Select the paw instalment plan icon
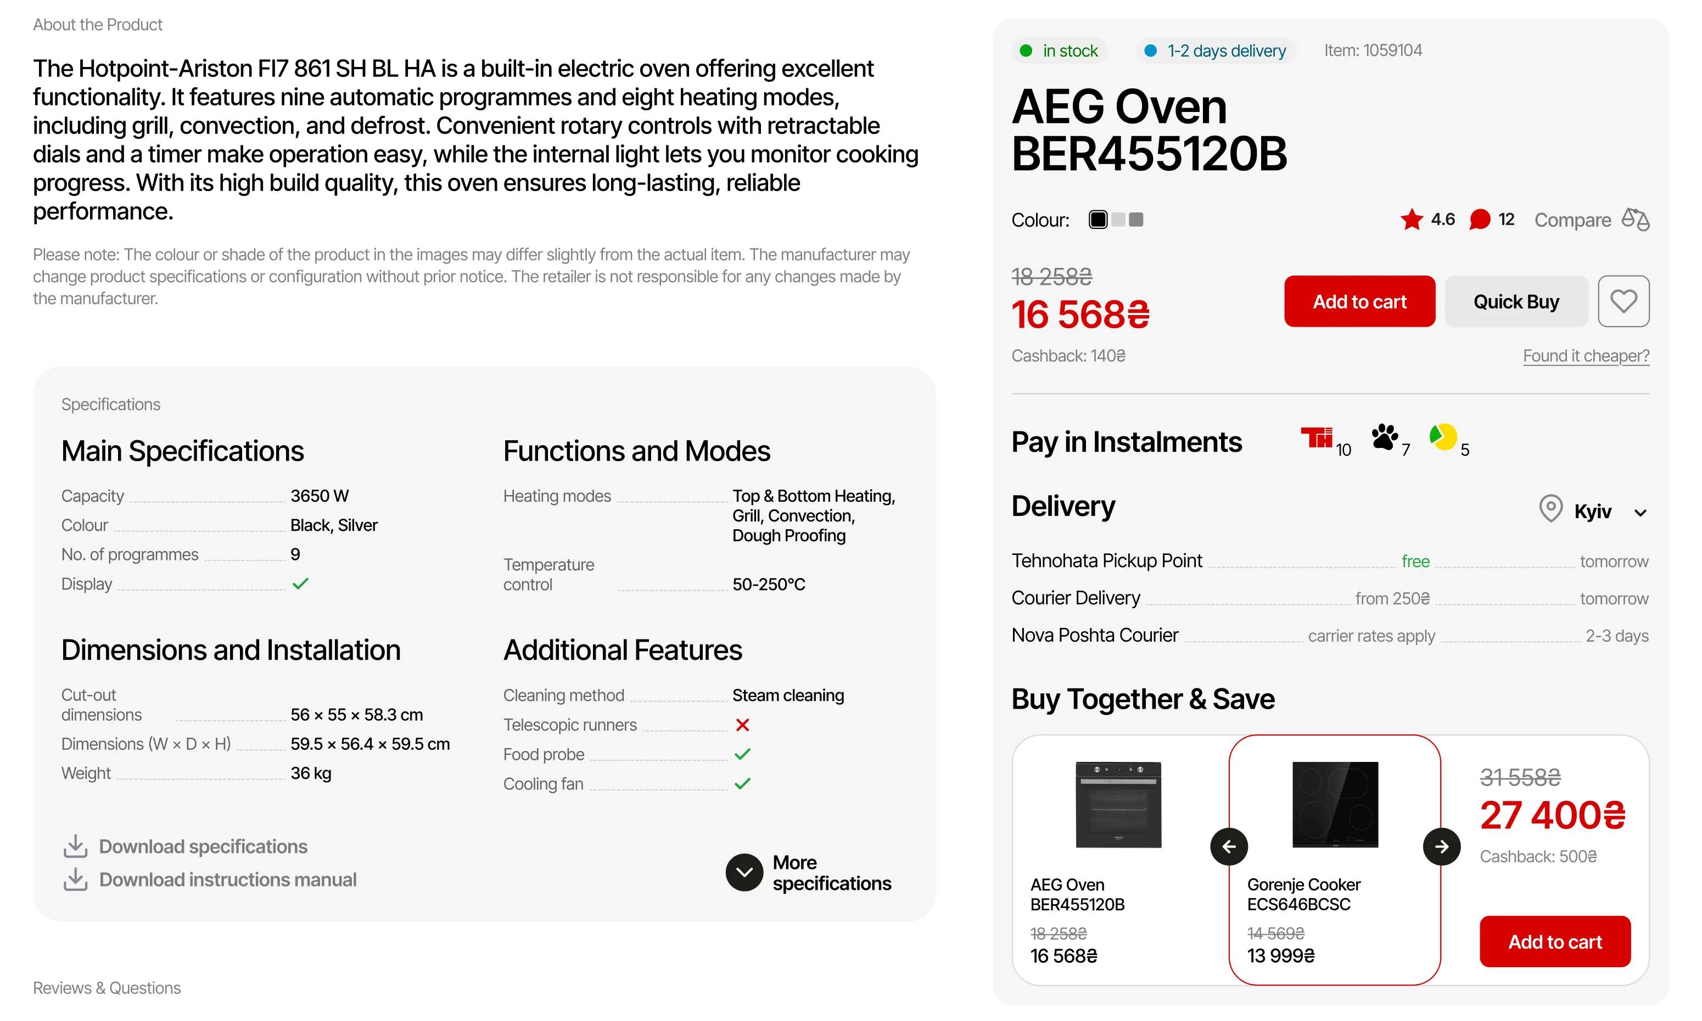1702x1021 pixels. click(1384, 437)
